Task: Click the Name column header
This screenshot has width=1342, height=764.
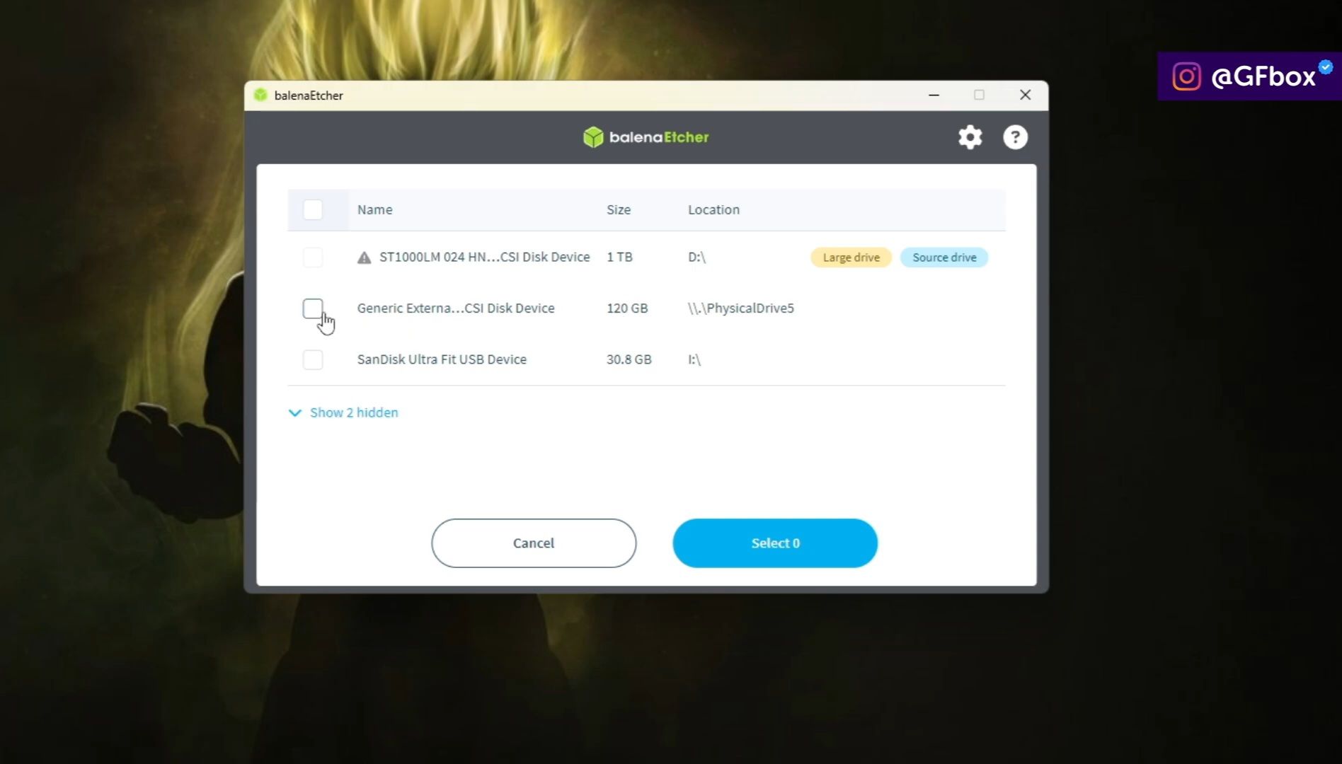Action: coord(374,209)
